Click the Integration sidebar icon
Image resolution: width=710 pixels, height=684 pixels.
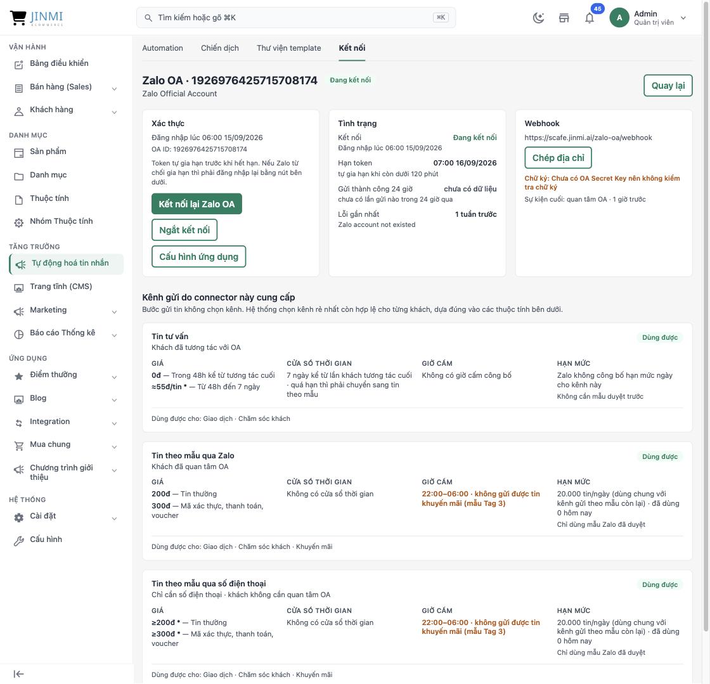coord(18,423)
